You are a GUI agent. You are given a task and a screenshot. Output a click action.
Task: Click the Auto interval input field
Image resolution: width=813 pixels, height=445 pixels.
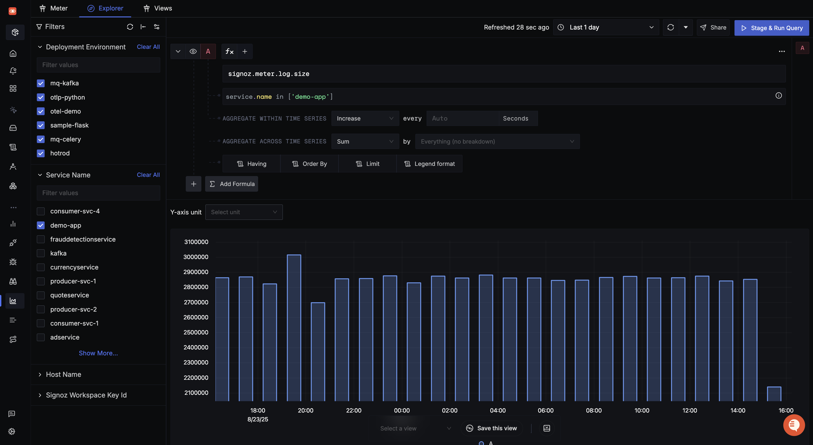pyautogui.click(x=463, y=119)
